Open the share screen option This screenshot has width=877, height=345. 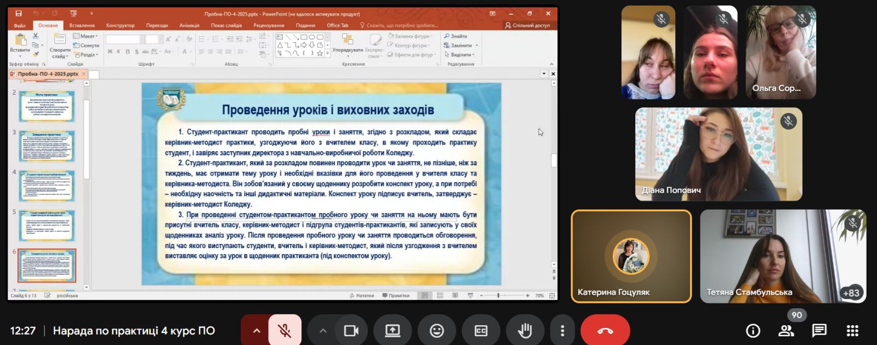392,331
